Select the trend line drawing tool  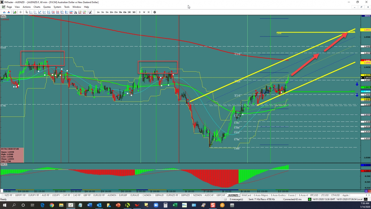click(x=40, y=12)
